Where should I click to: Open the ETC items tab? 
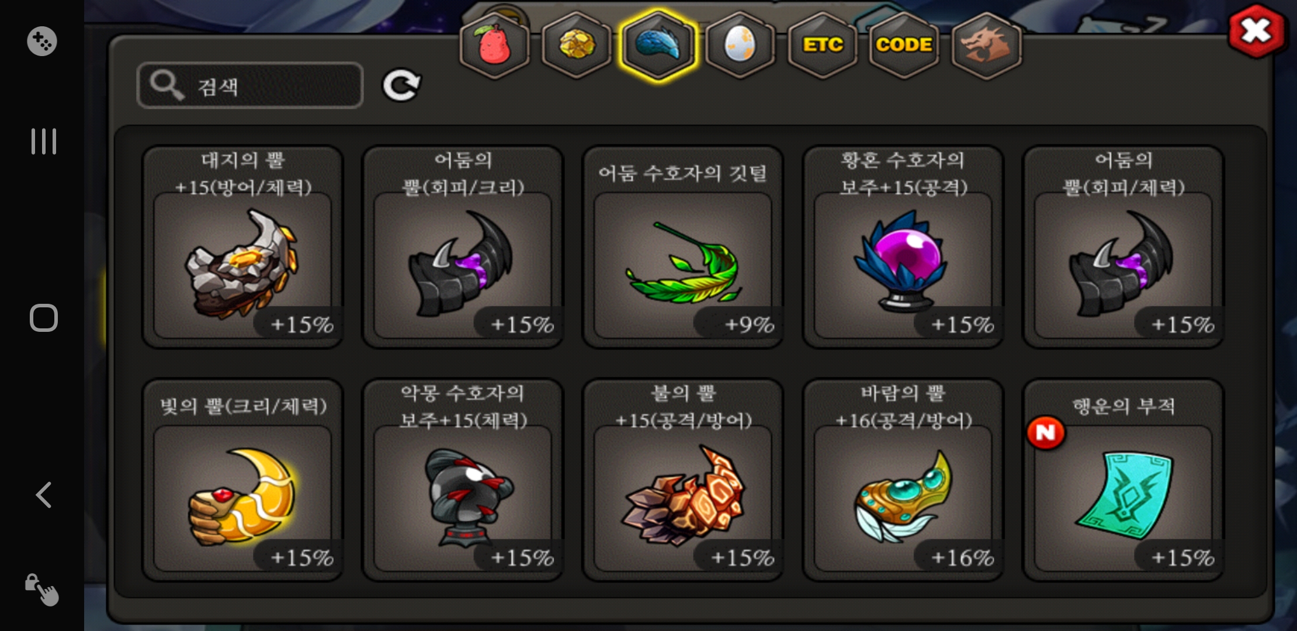[x=823, y=45]
